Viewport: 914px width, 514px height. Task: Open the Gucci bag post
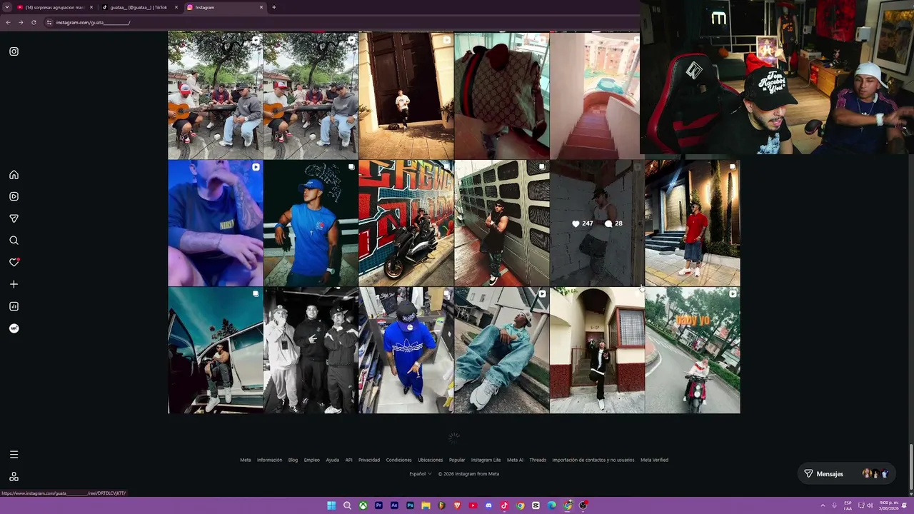502,96
